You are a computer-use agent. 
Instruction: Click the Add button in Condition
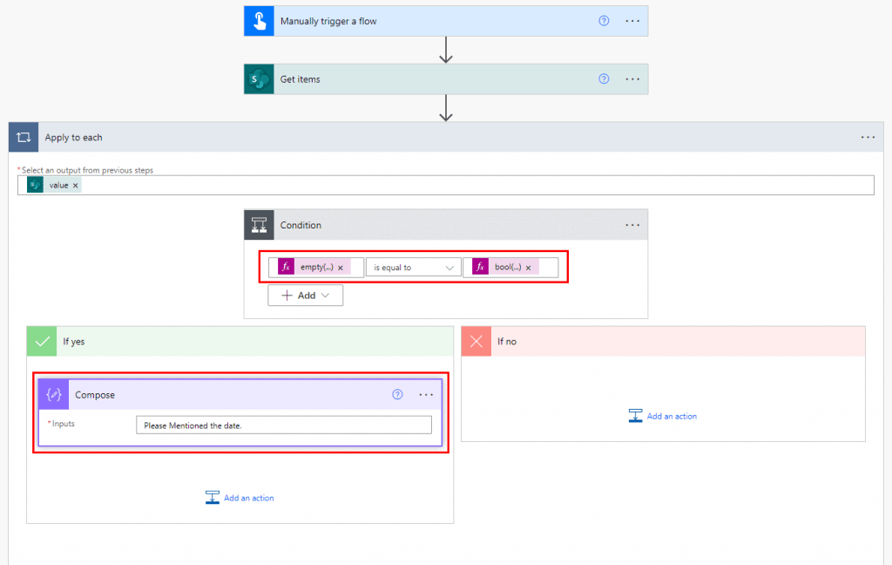(x=306, y=295)
